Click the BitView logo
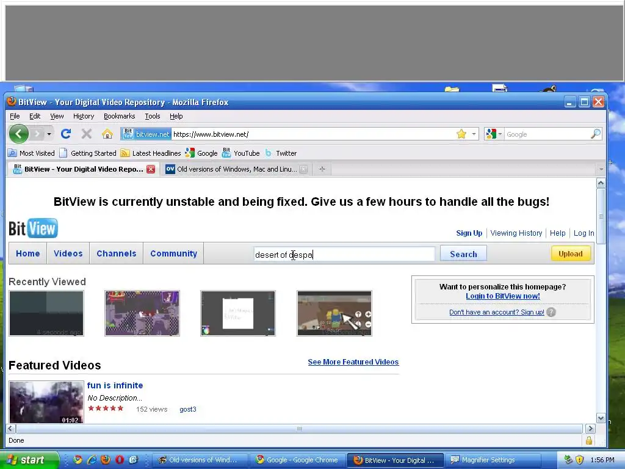The height and width of the screenshot is (469, 625). (x=33, y=228)
